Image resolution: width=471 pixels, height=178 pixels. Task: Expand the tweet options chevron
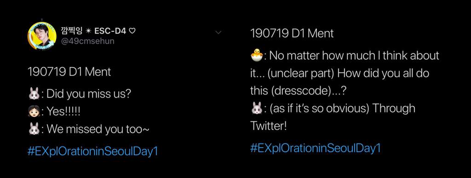click(x=218, y=32)
